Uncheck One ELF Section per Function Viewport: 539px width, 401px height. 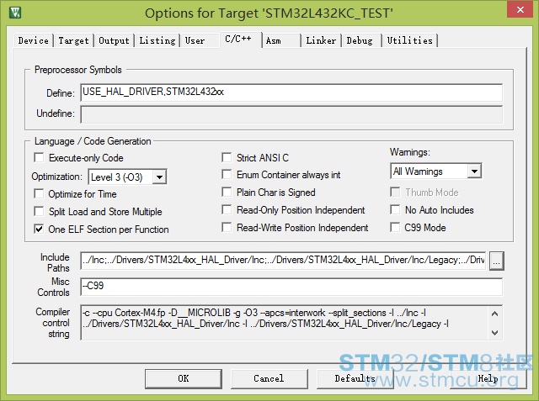coord(39,229)
